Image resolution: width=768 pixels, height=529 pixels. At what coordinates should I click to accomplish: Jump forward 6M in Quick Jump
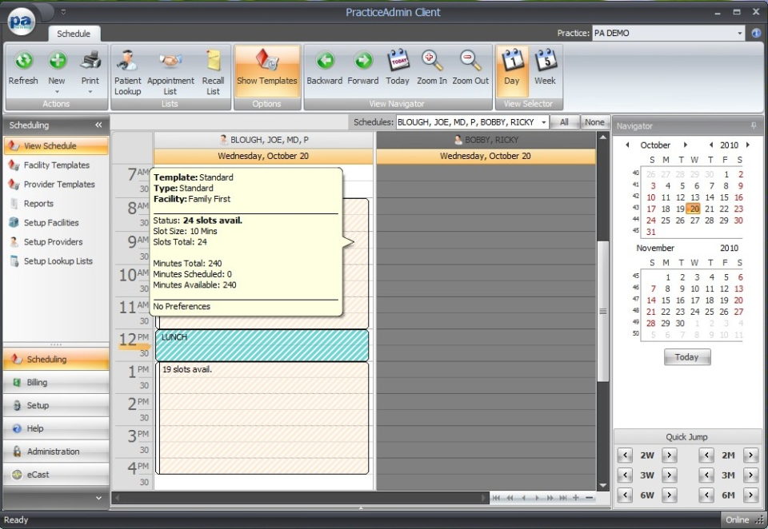pos(750,495)
